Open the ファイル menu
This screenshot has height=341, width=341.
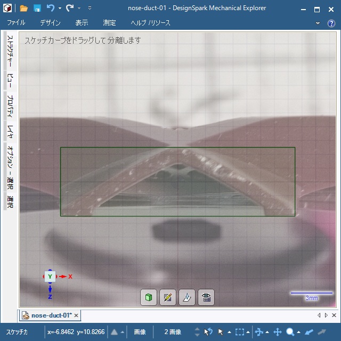tap(16, 23)
